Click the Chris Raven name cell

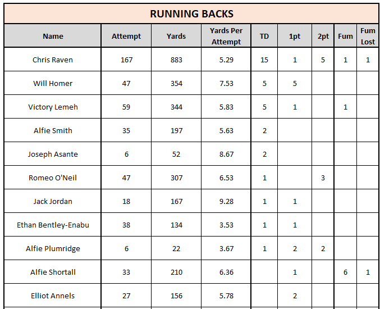click(53, 60)
